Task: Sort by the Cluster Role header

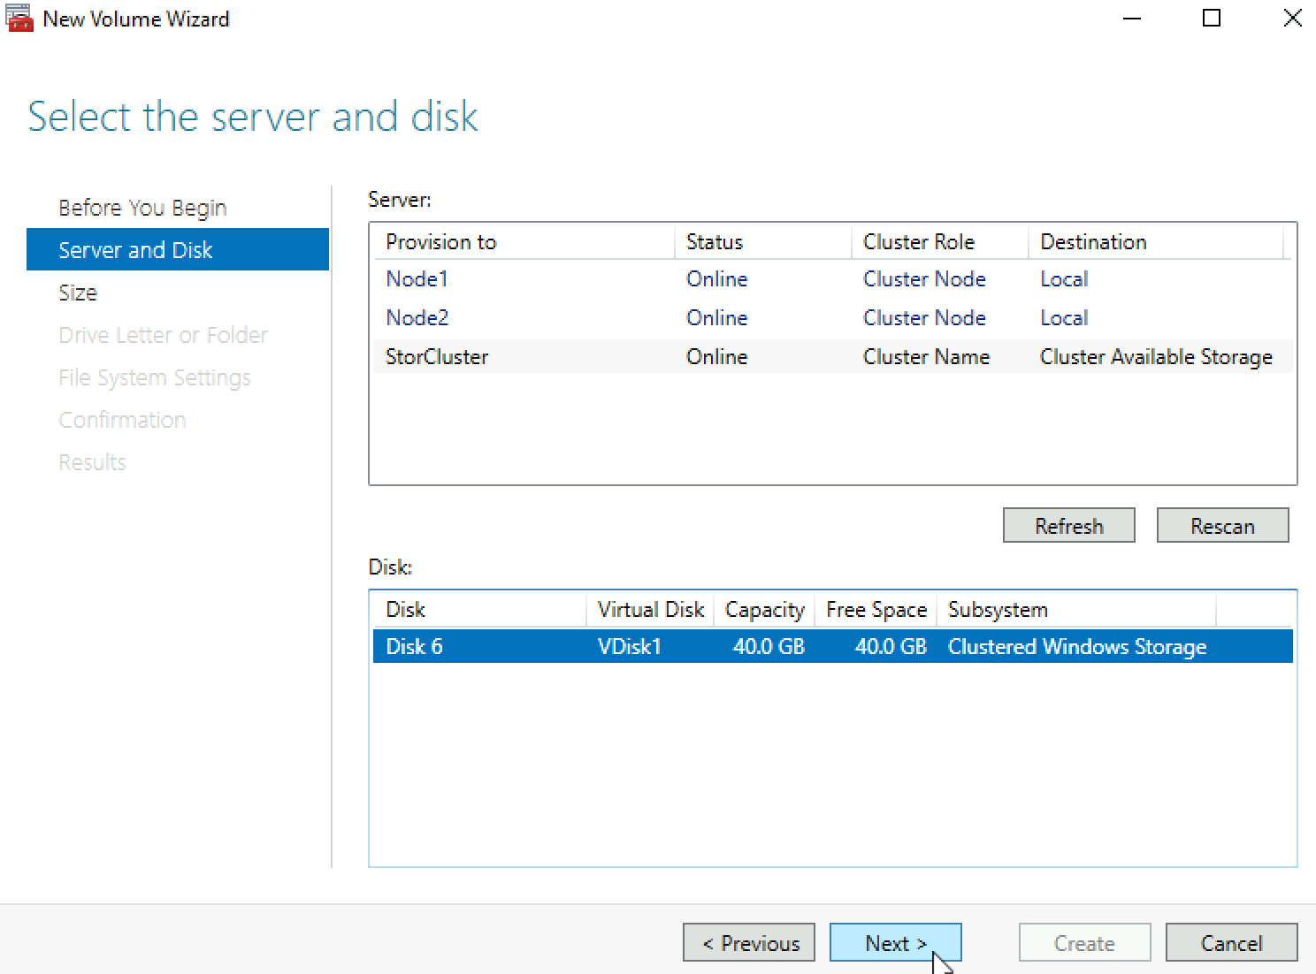Action: (x=940, y=242)
